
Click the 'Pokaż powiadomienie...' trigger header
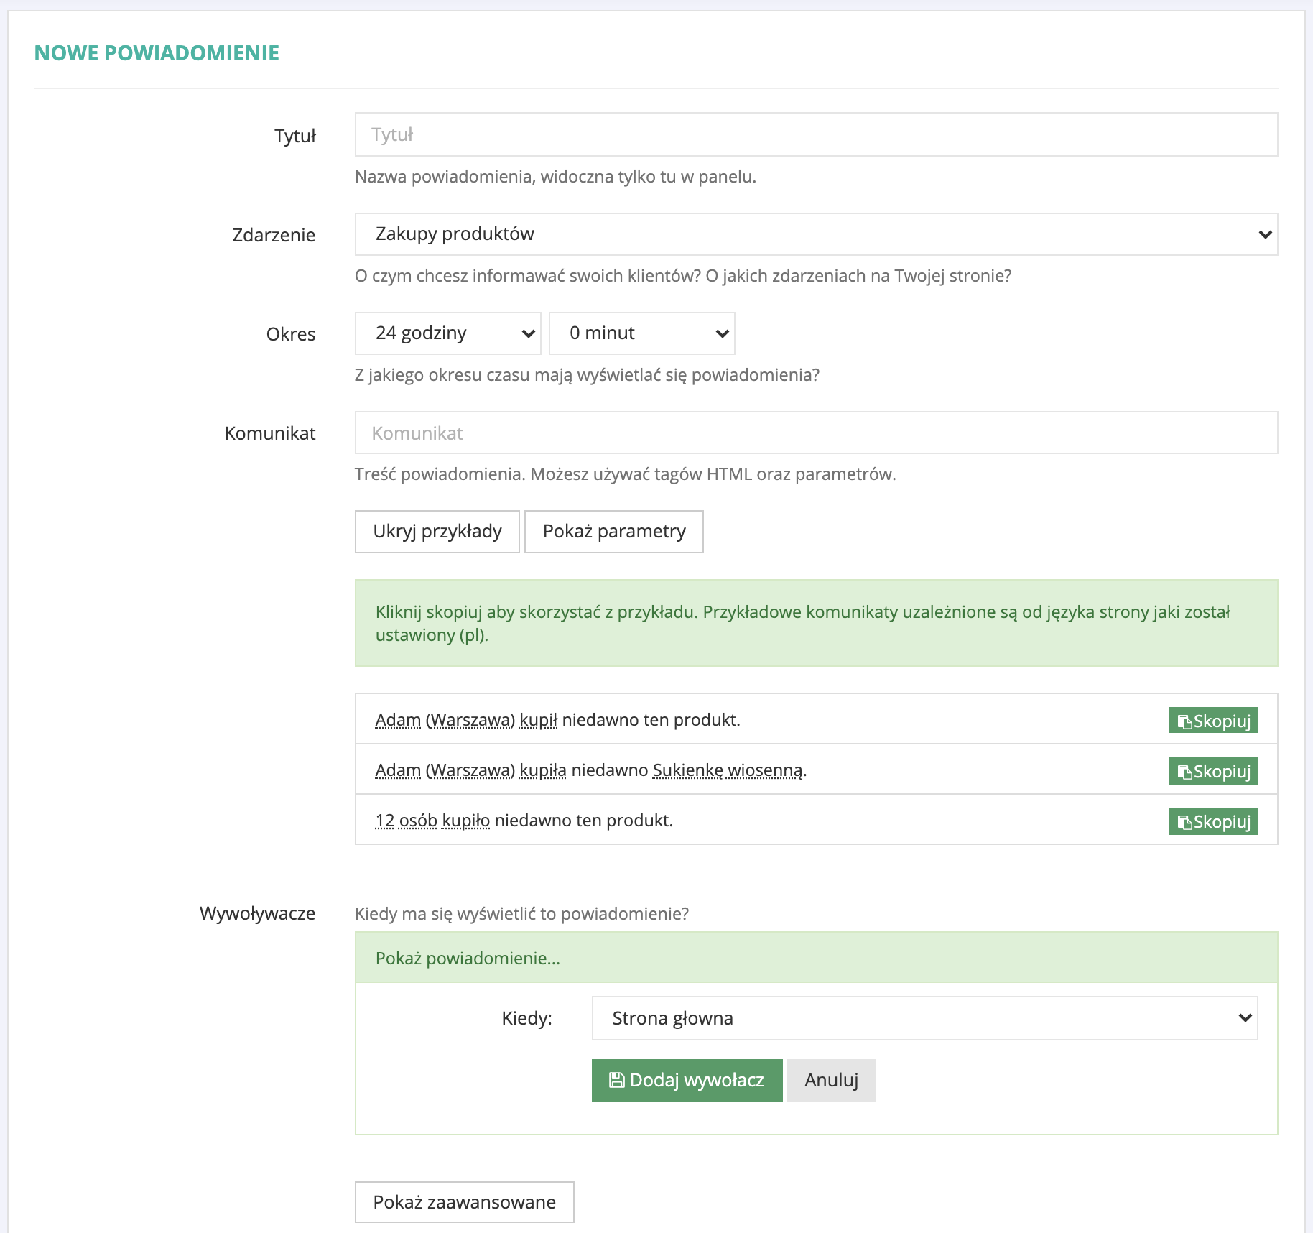pyautogui.click(x=468, y=959)
